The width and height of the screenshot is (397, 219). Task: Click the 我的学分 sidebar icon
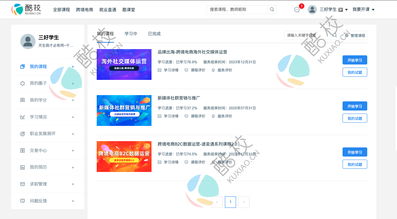[x=23, y=100]
